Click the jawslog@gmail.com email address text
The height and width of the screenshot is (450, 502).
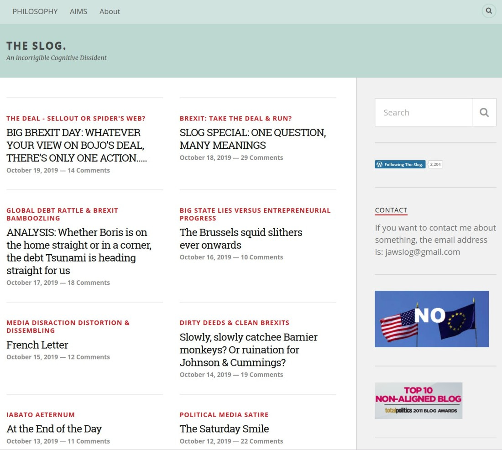point(422,252)
